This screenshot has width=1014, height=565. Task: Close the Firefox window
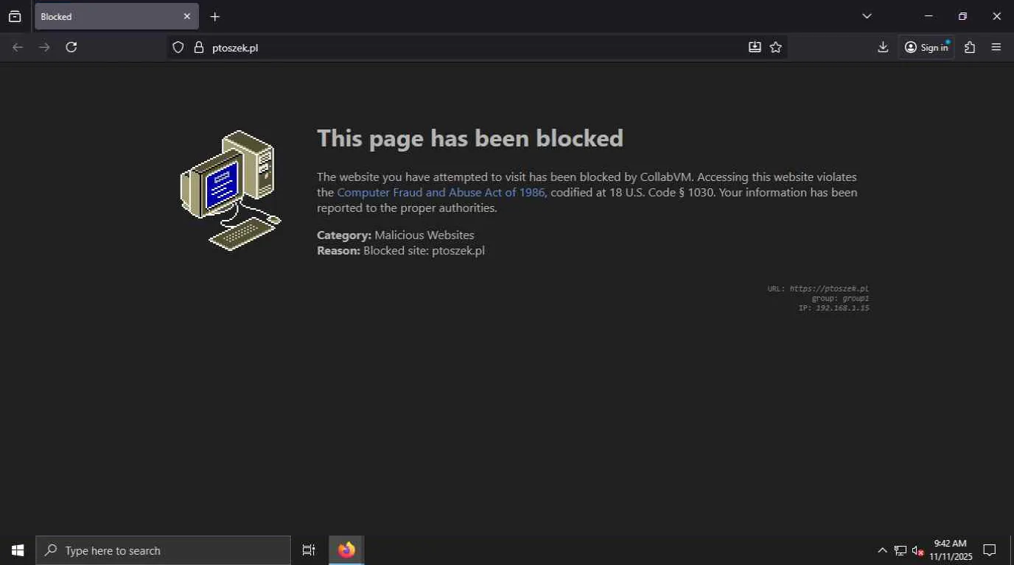[996, 16]
